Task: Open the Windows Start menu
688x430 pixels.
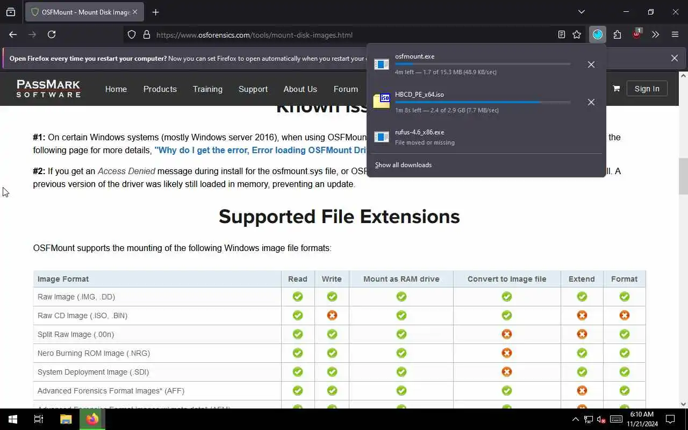Action: coord(13,419)
